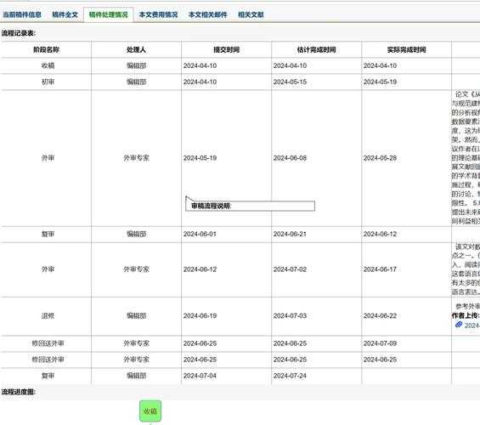Click the 估计完成时间 column header

click(x=316, y=49)
